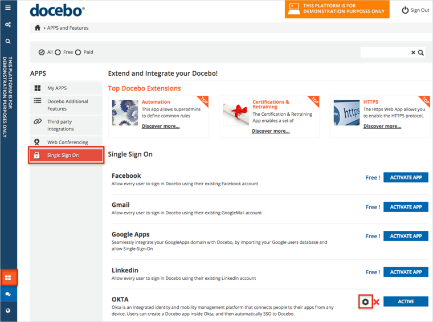433x322 pixels.
Task: Open the hamburger menu icon
Action: [8, 8]
